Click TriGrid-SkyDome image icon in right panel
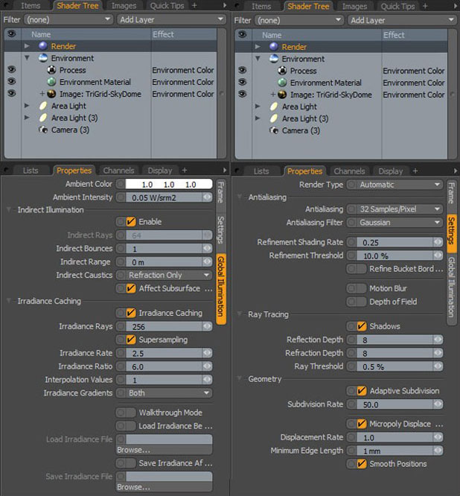Image resolution: width=460 pixels, height=496 pixels. coord(282,95)
